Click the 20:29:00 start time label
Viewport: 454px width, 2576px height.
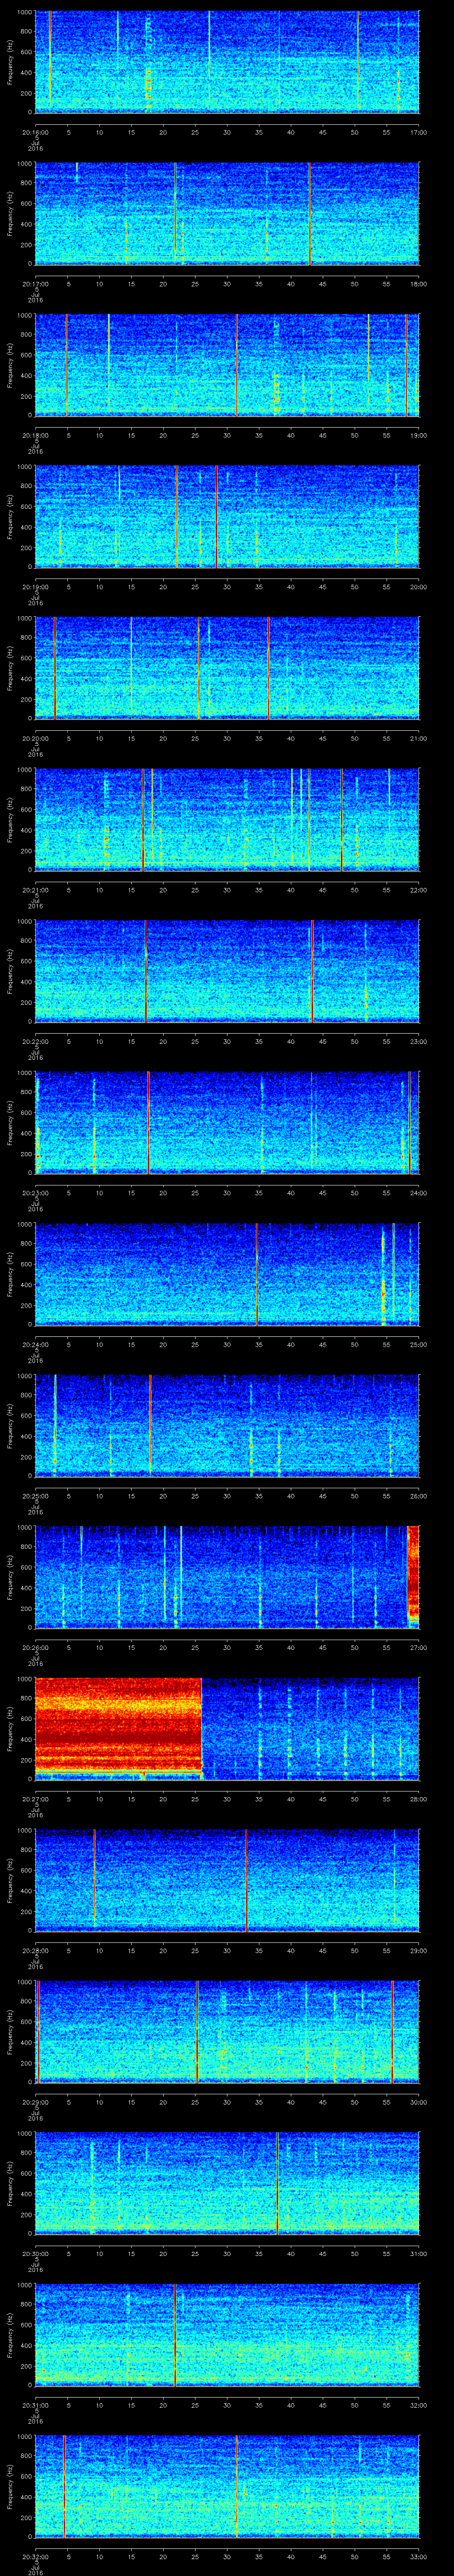(x=35, y=2102)
